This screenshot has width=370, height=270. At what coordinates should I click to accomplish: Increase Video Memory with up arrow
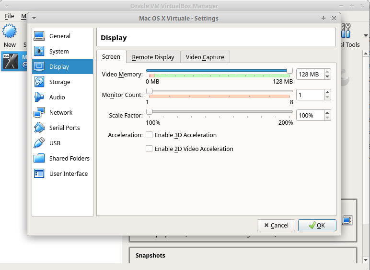click(x=327, y=72)
